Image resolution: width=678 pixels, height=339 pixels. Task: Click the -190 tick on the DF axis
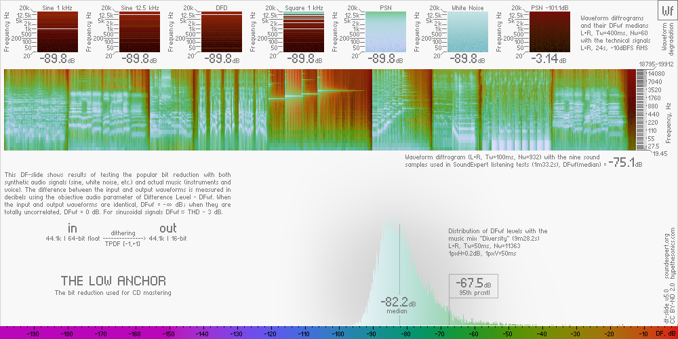(33, 334)
